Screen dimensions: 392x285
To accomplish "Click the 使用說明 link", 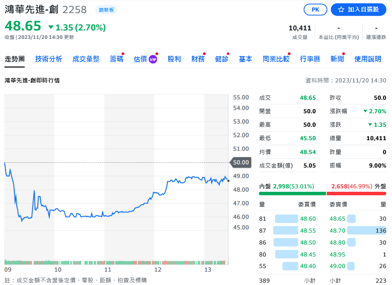I will pyautogui.click(x=368, y=59).
